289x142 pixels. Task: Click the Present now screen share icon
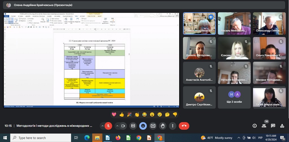153,126
